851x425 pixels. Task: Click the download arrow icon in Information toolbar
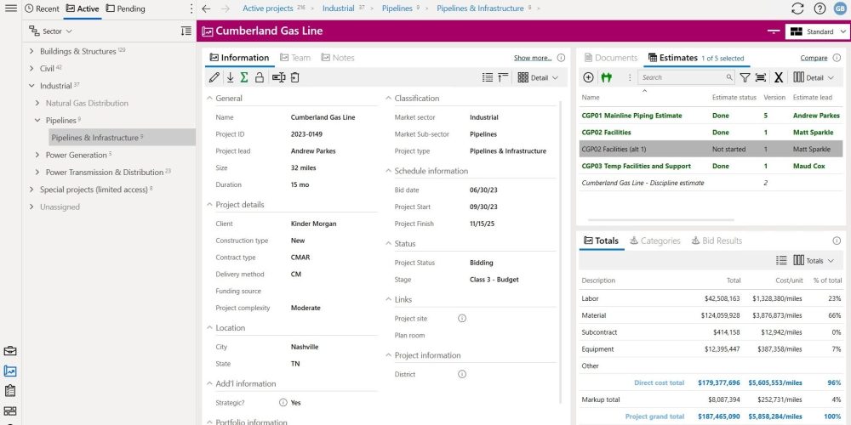230,77
